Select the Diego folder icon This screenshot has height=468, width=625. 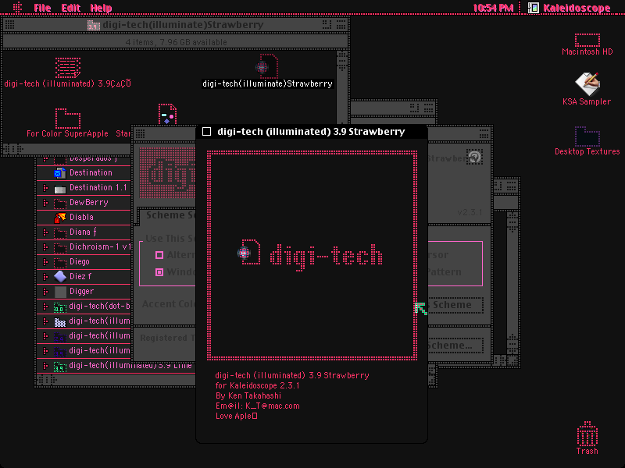60,262
